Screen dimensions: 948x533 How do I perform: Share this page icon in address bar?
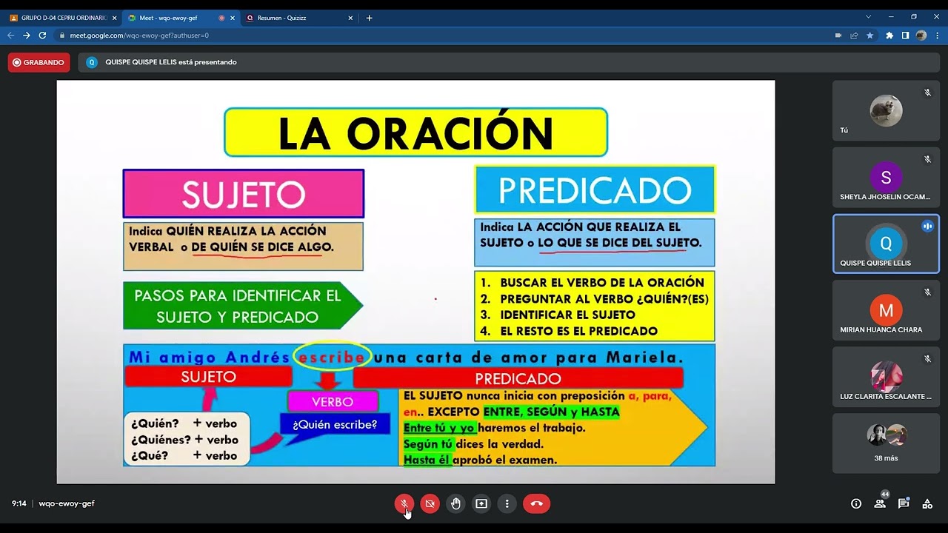click(x=854, y=35)
